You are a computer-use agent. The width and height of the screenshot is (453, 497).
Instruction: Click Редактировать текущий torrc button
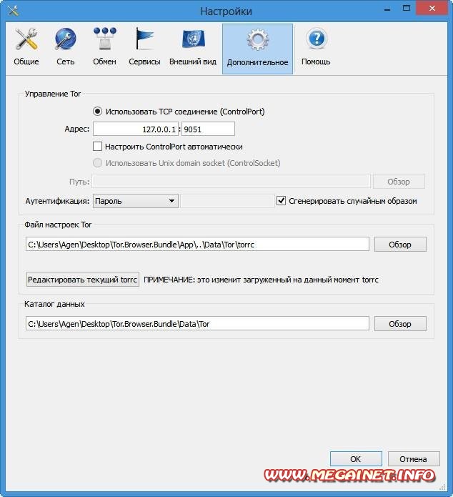83,280
